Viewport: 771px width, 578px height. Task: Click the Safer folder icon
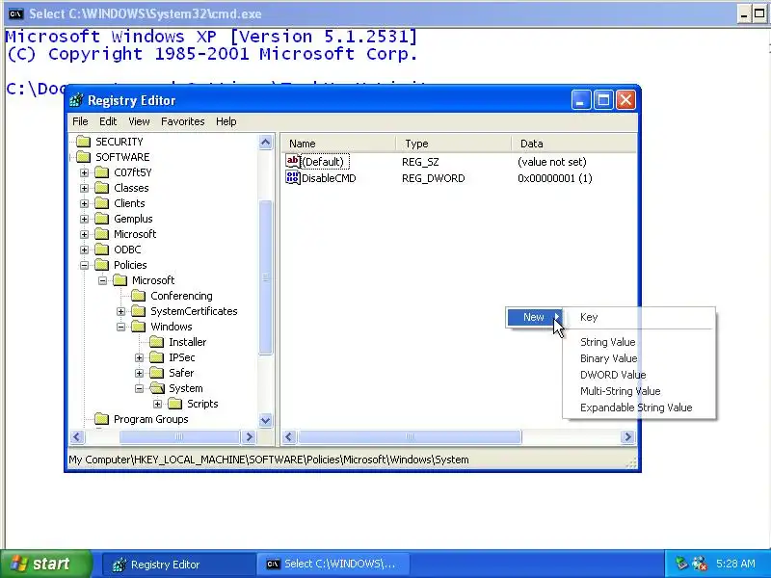click(157, 373)
